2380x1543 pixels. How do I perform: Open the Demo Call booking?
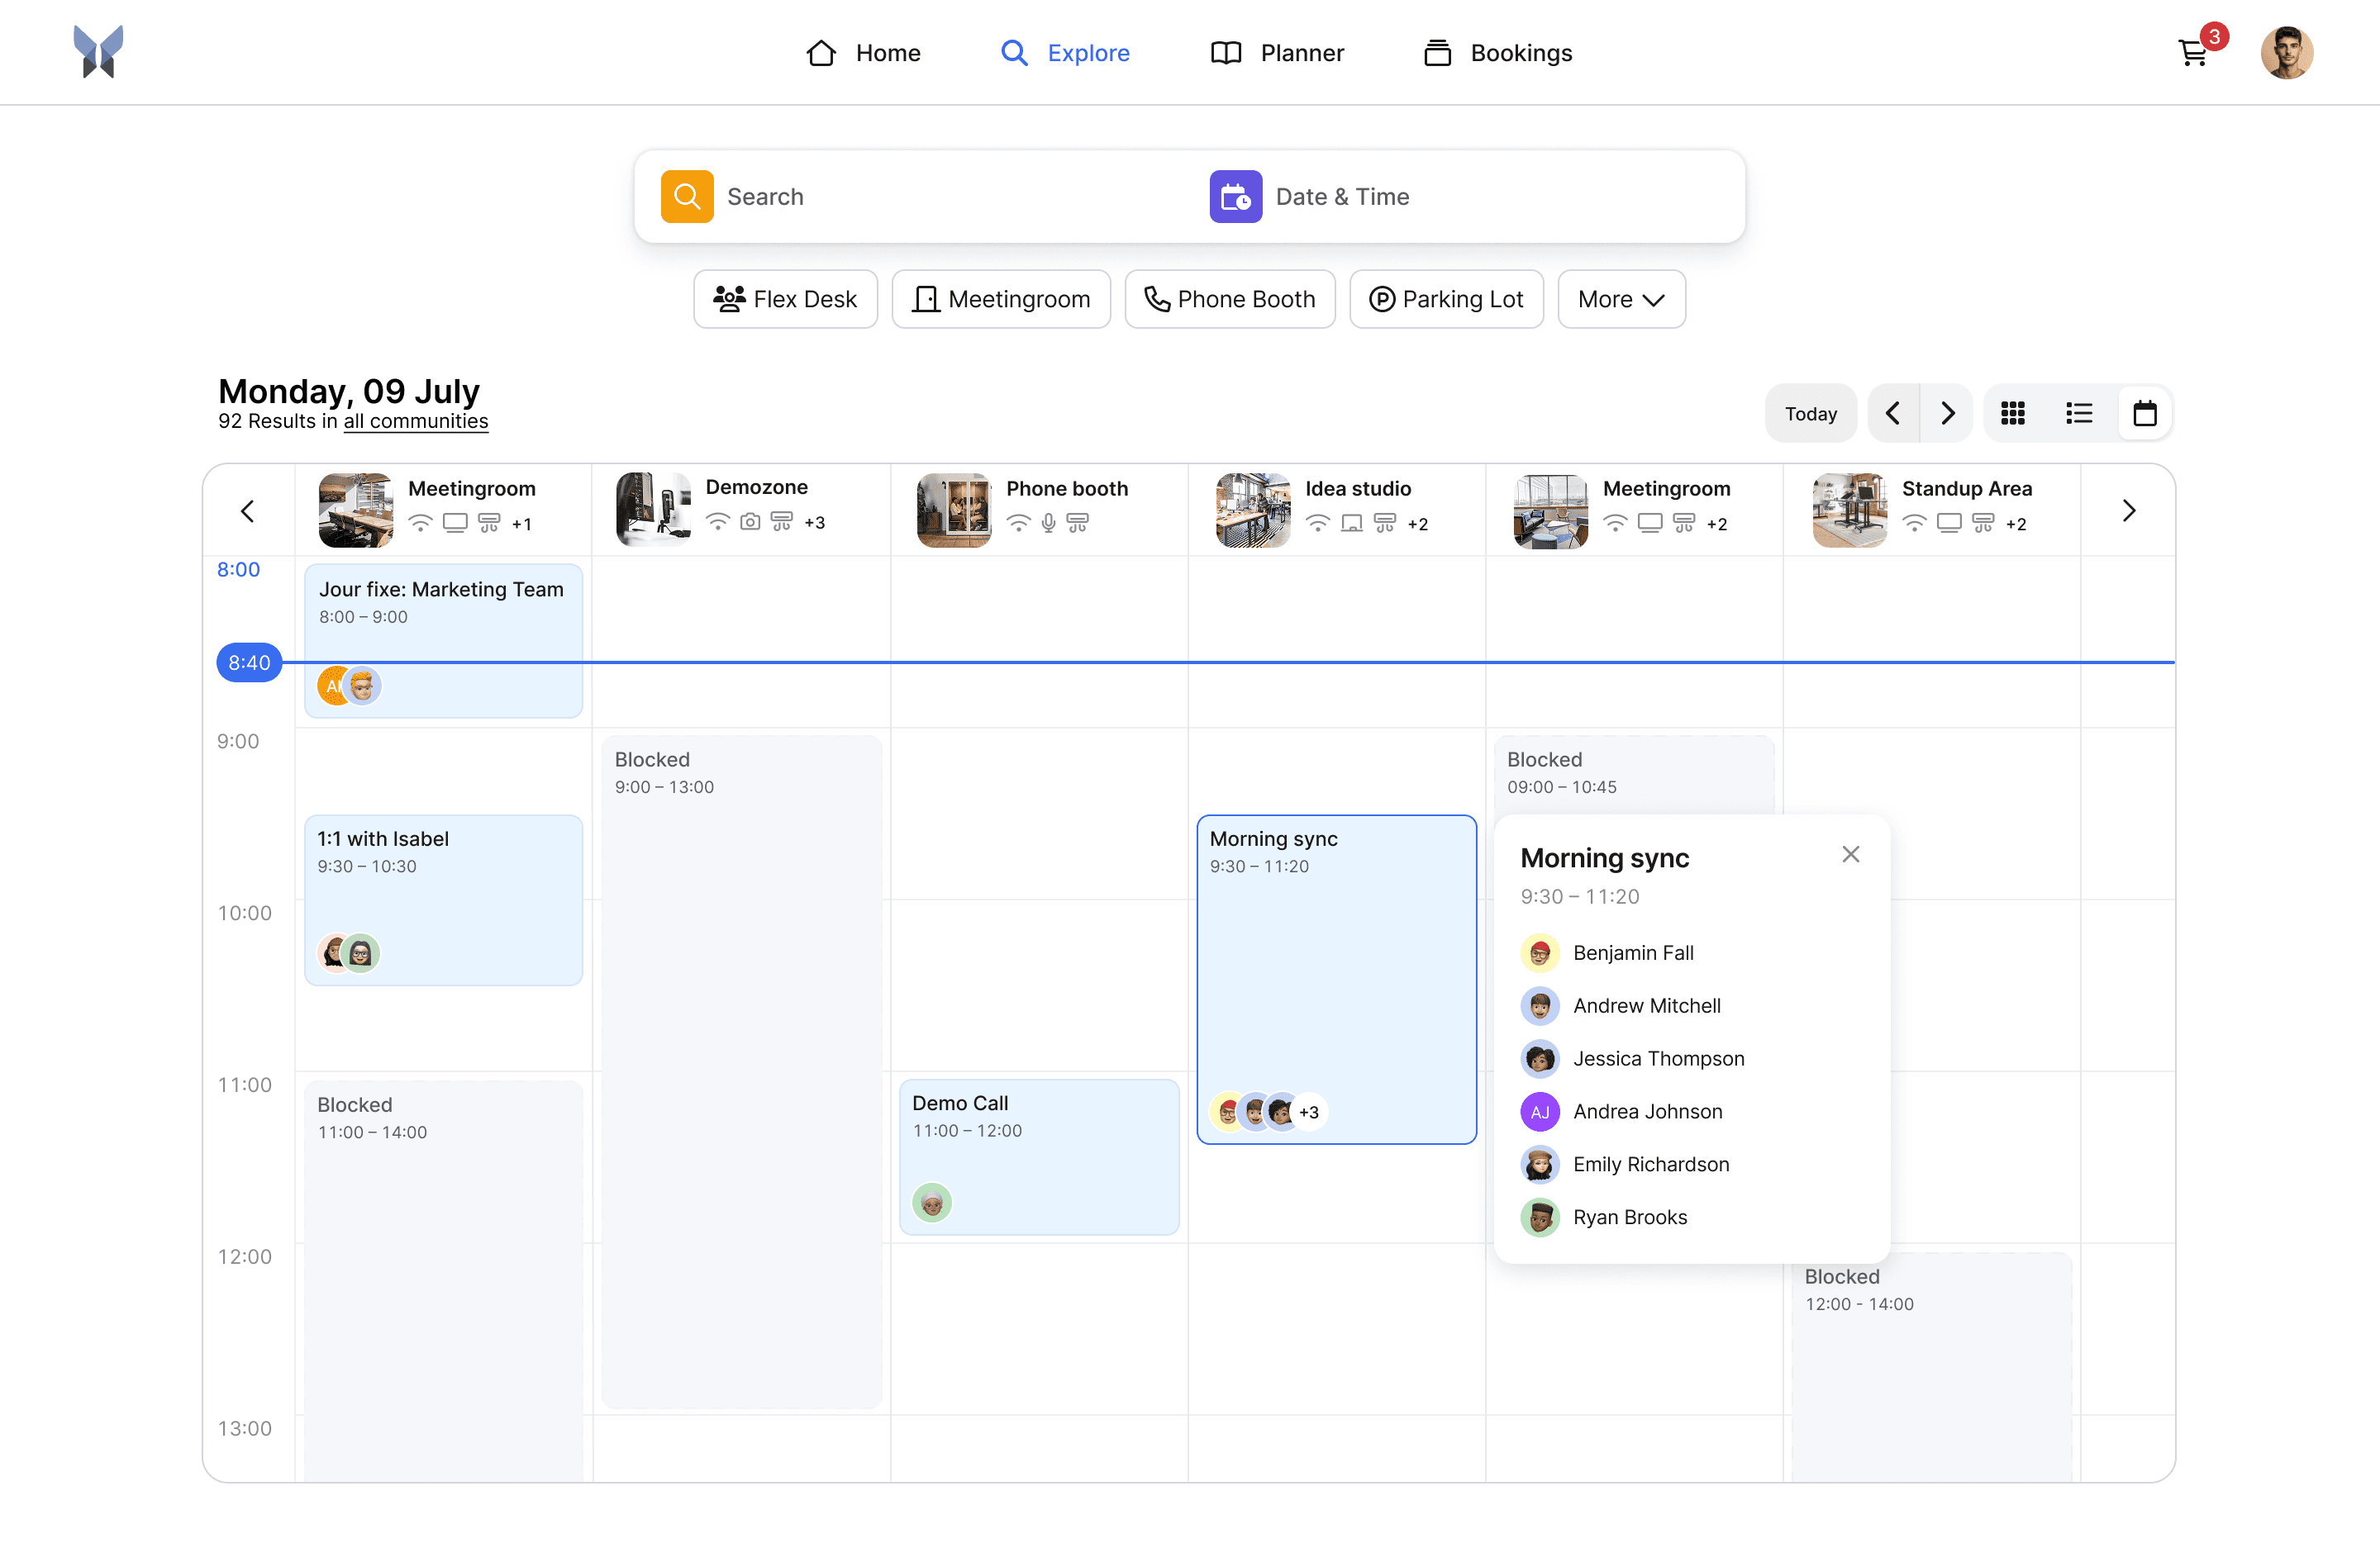(x=1038, y=1156)
